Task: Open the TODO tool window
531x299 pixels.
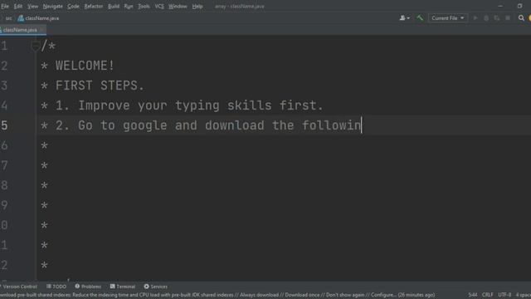Action: pyautogui.click(x=56, y=287)
